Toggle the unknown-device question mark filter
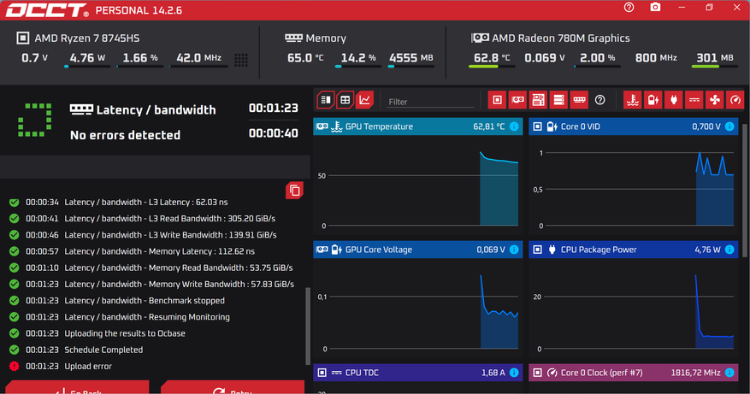The width and height of the screenshot is (750, 394). click(x=599, y=100)
